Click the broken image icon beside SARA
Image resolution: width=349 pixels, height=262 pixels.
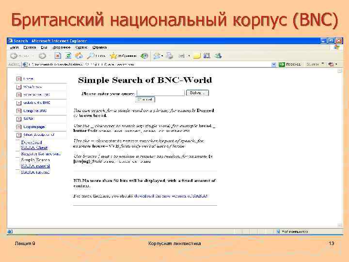pos(19,119)
